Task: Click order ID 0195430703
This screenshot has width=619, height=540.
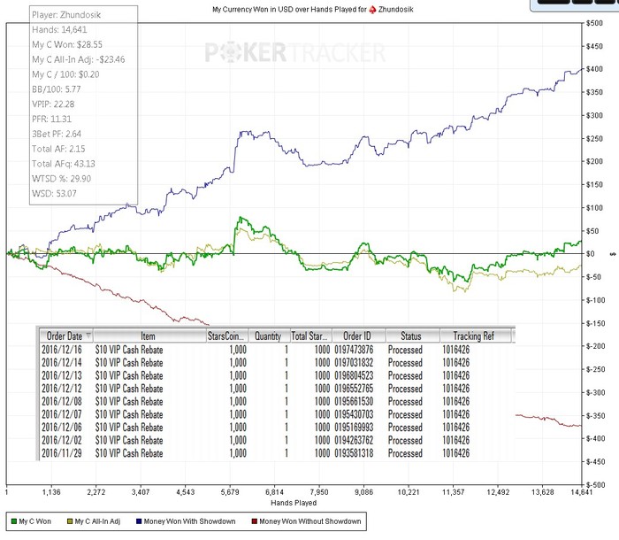Action: (354, 414)
